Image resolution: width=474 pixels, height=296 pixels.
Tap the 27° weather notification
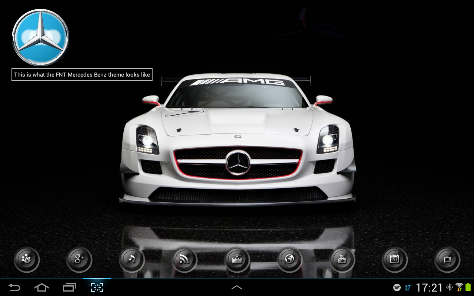(x=408, y=287)
